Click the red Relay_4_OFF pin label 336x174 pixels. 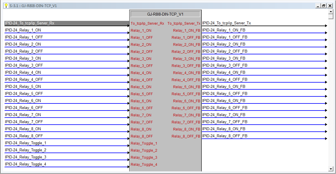point(142,80)
